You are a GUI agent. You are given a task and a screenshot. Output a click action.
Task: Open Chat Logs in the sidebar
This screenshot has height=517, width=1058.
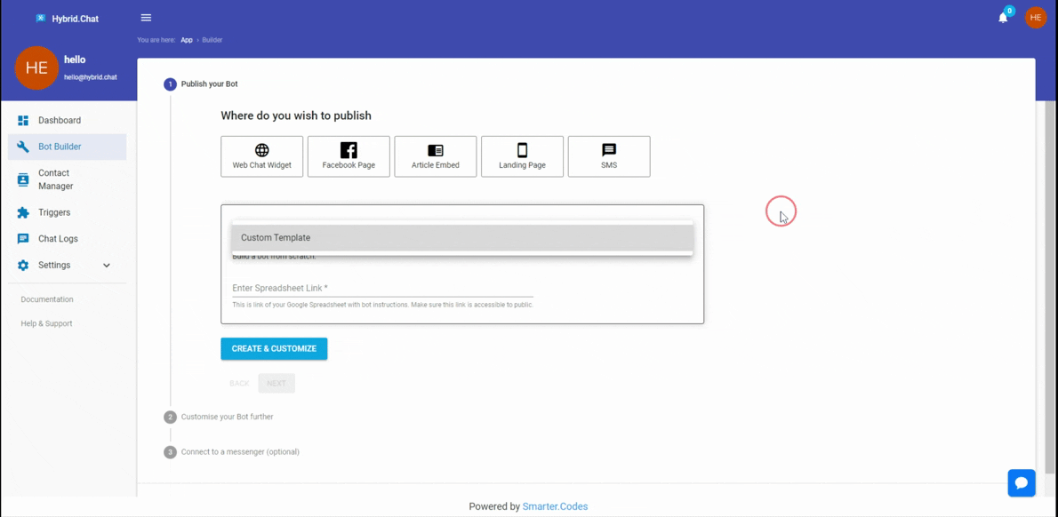[67, 239]
